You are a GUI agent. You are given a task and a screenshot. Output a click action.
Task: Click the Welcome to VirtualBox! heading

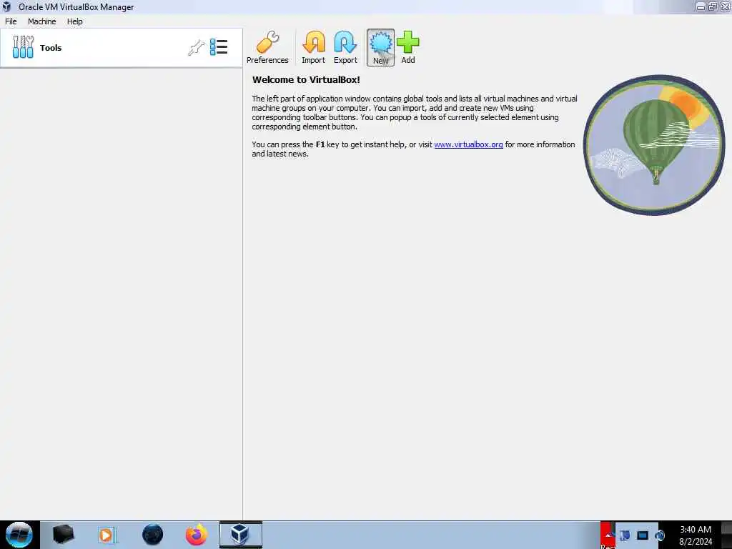306,80
